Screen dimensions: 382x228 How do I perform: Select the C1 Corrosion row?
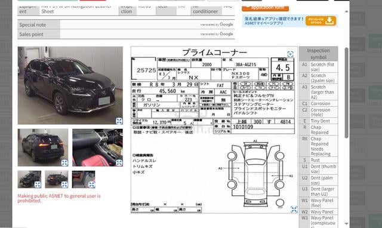coord(318,103)
